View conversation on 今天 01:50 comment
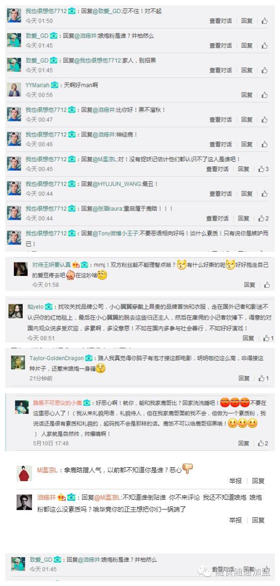280x586 pixels. [x=221, y=21]
